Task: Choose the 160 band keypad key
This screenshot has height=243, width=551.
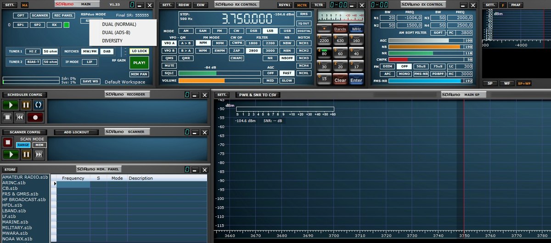Action: pyautogui.click(x=356, y=40)
